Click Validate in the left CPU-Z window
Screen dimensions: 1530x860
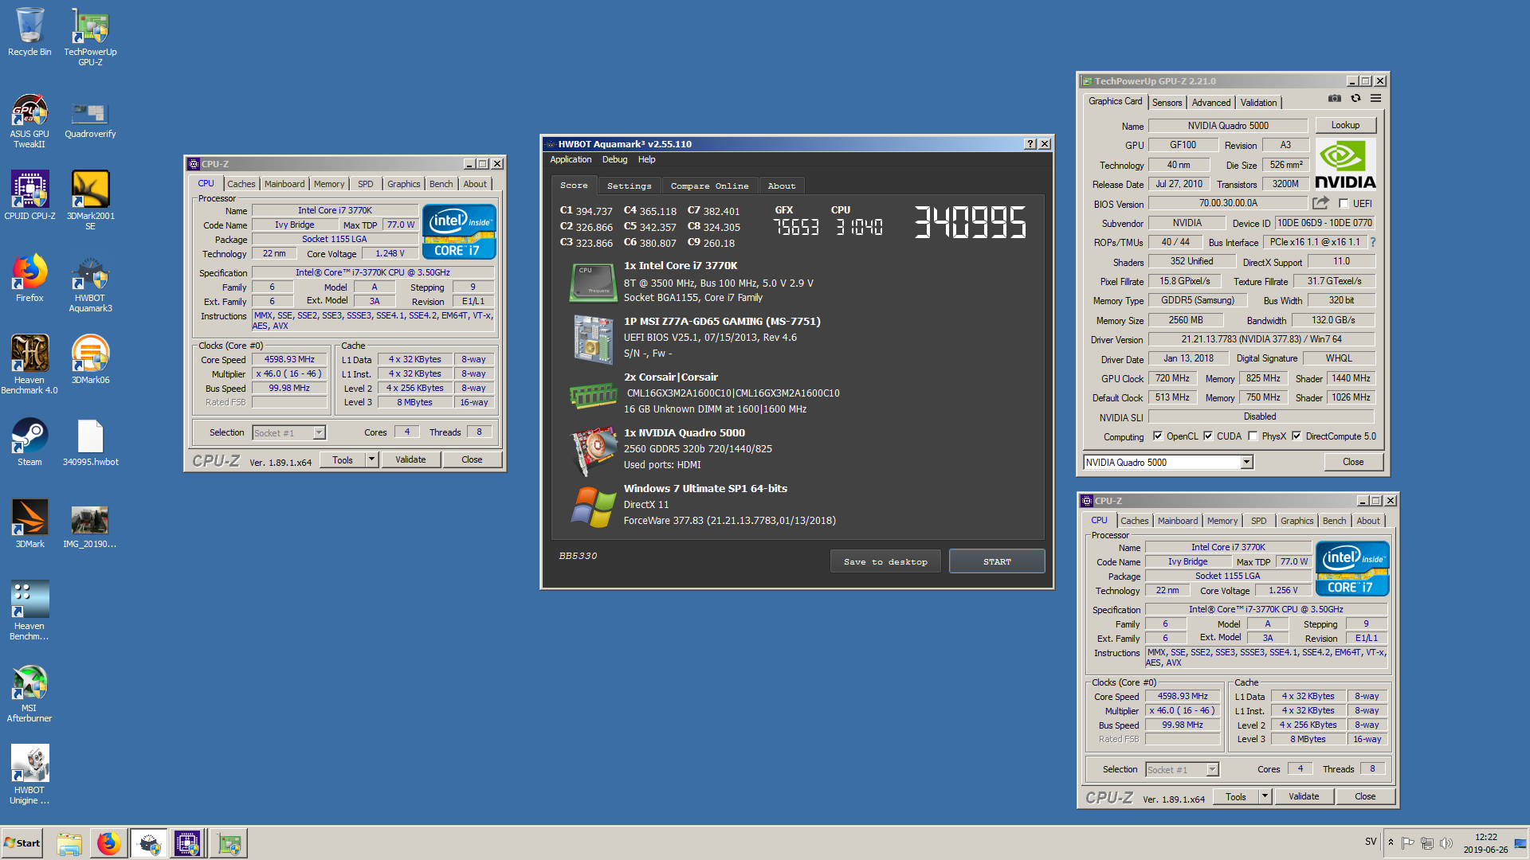tap(410, 459)
